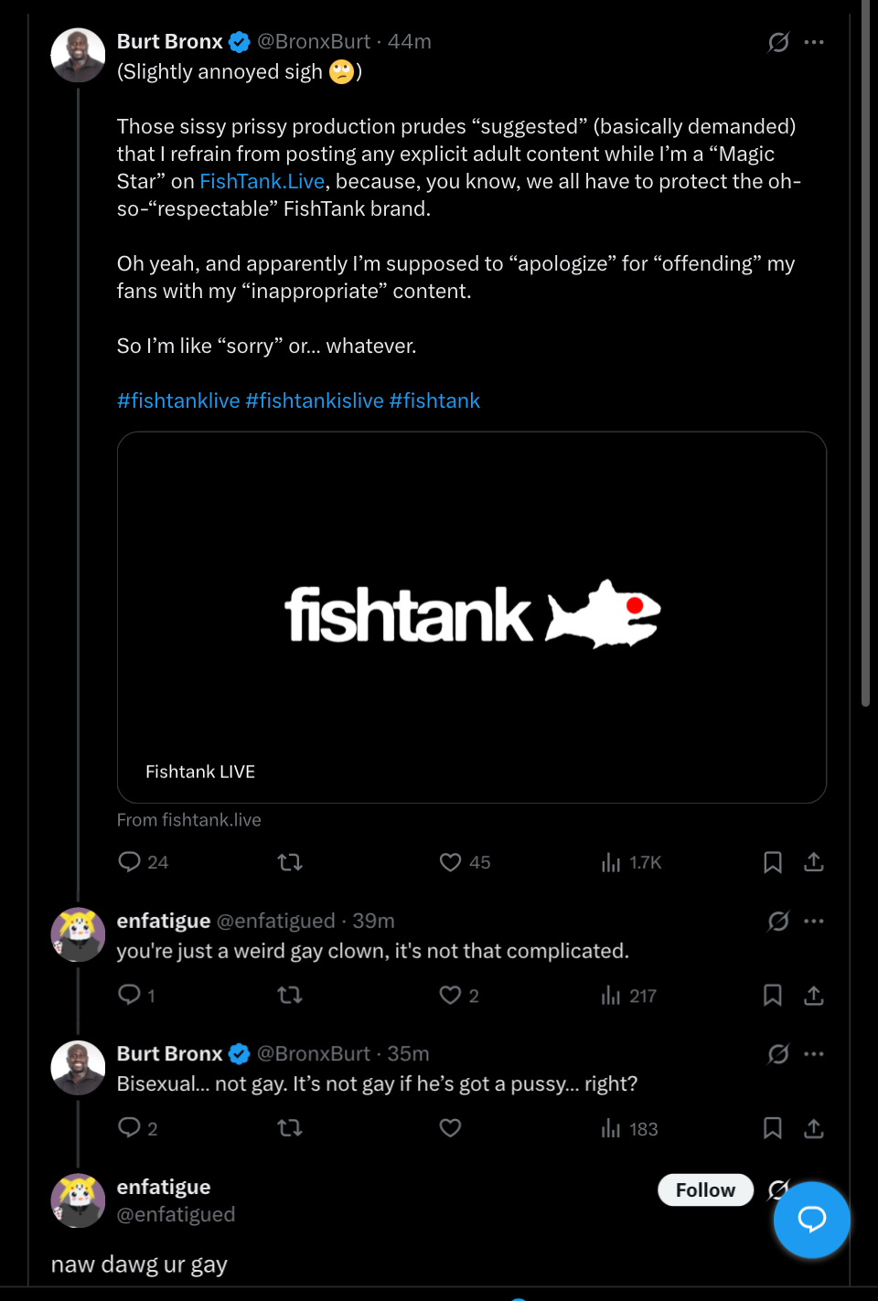Open more options on enfatigue's 39m reply

coord(814,921)
